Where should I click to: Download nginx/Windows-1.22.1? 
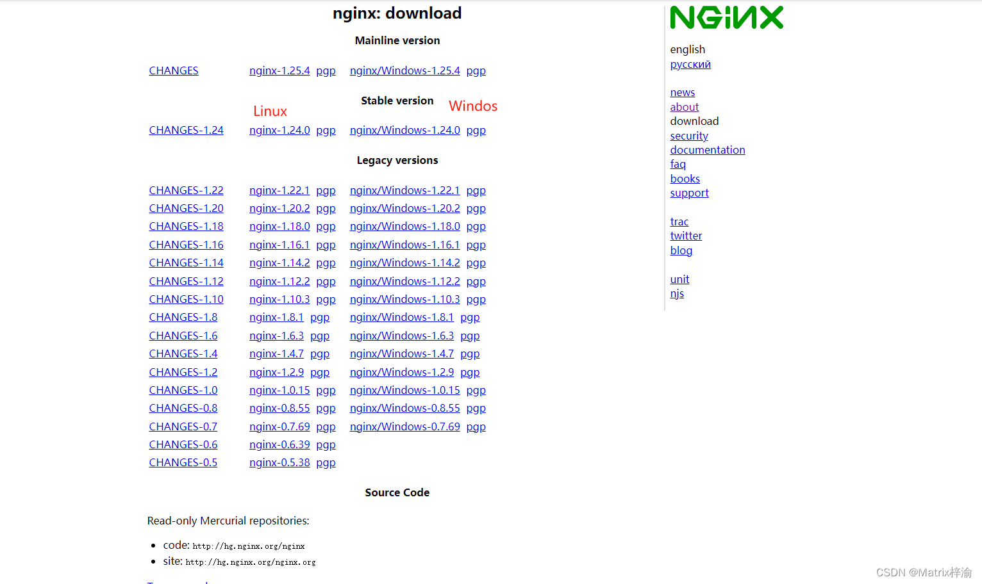[405, 190]
